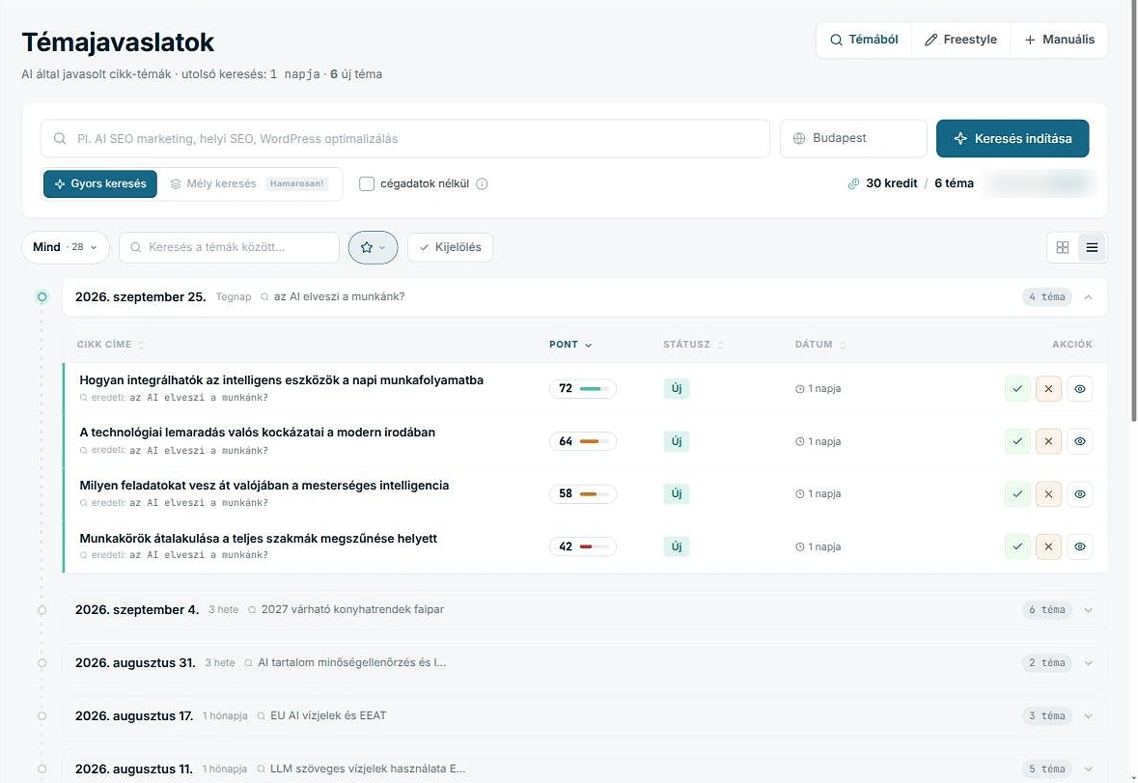Screen dimensions: 1138x783
Task: Reject the 'Munkakörök átalakulása' topic
Action: click(1049, 546)
